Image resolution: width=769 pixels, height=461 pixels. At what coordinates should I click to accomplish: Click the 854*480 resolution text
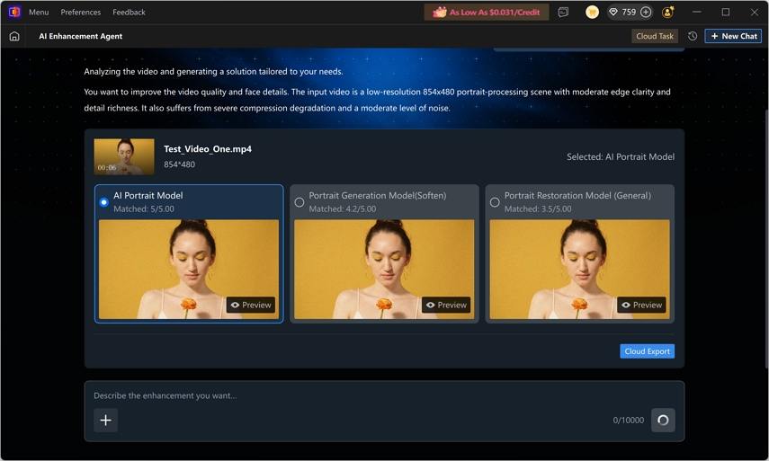coord(180,164)
